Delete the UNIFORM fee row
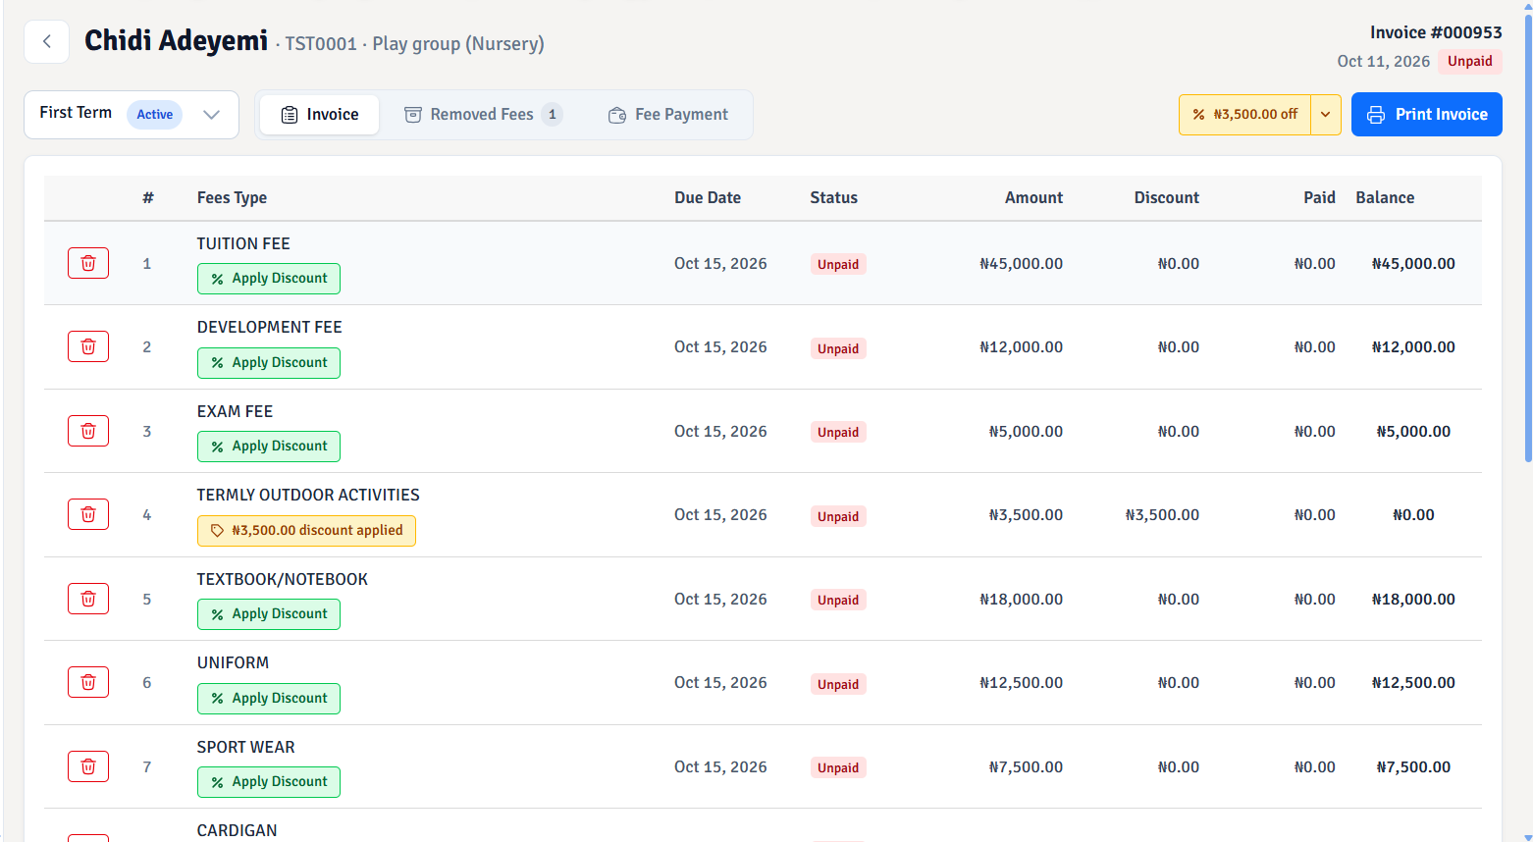 point(88,682)
